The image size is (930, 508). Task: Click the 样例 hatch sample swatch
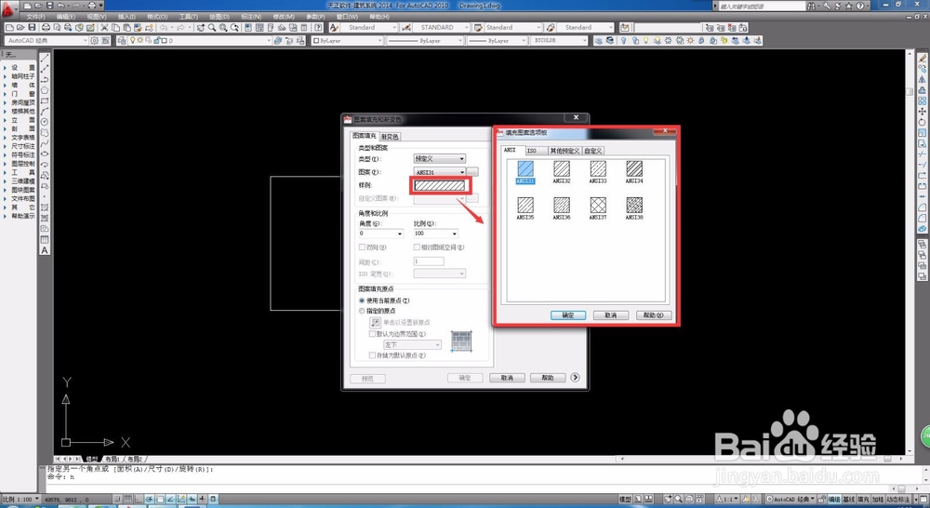[x=440, y=186]
